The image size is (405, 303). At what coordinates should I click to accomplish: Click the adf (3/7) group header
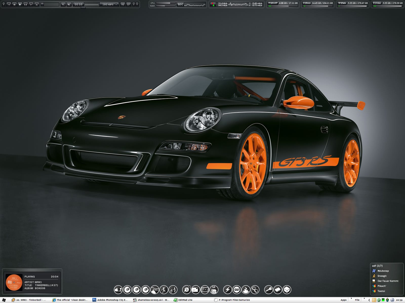377,266
